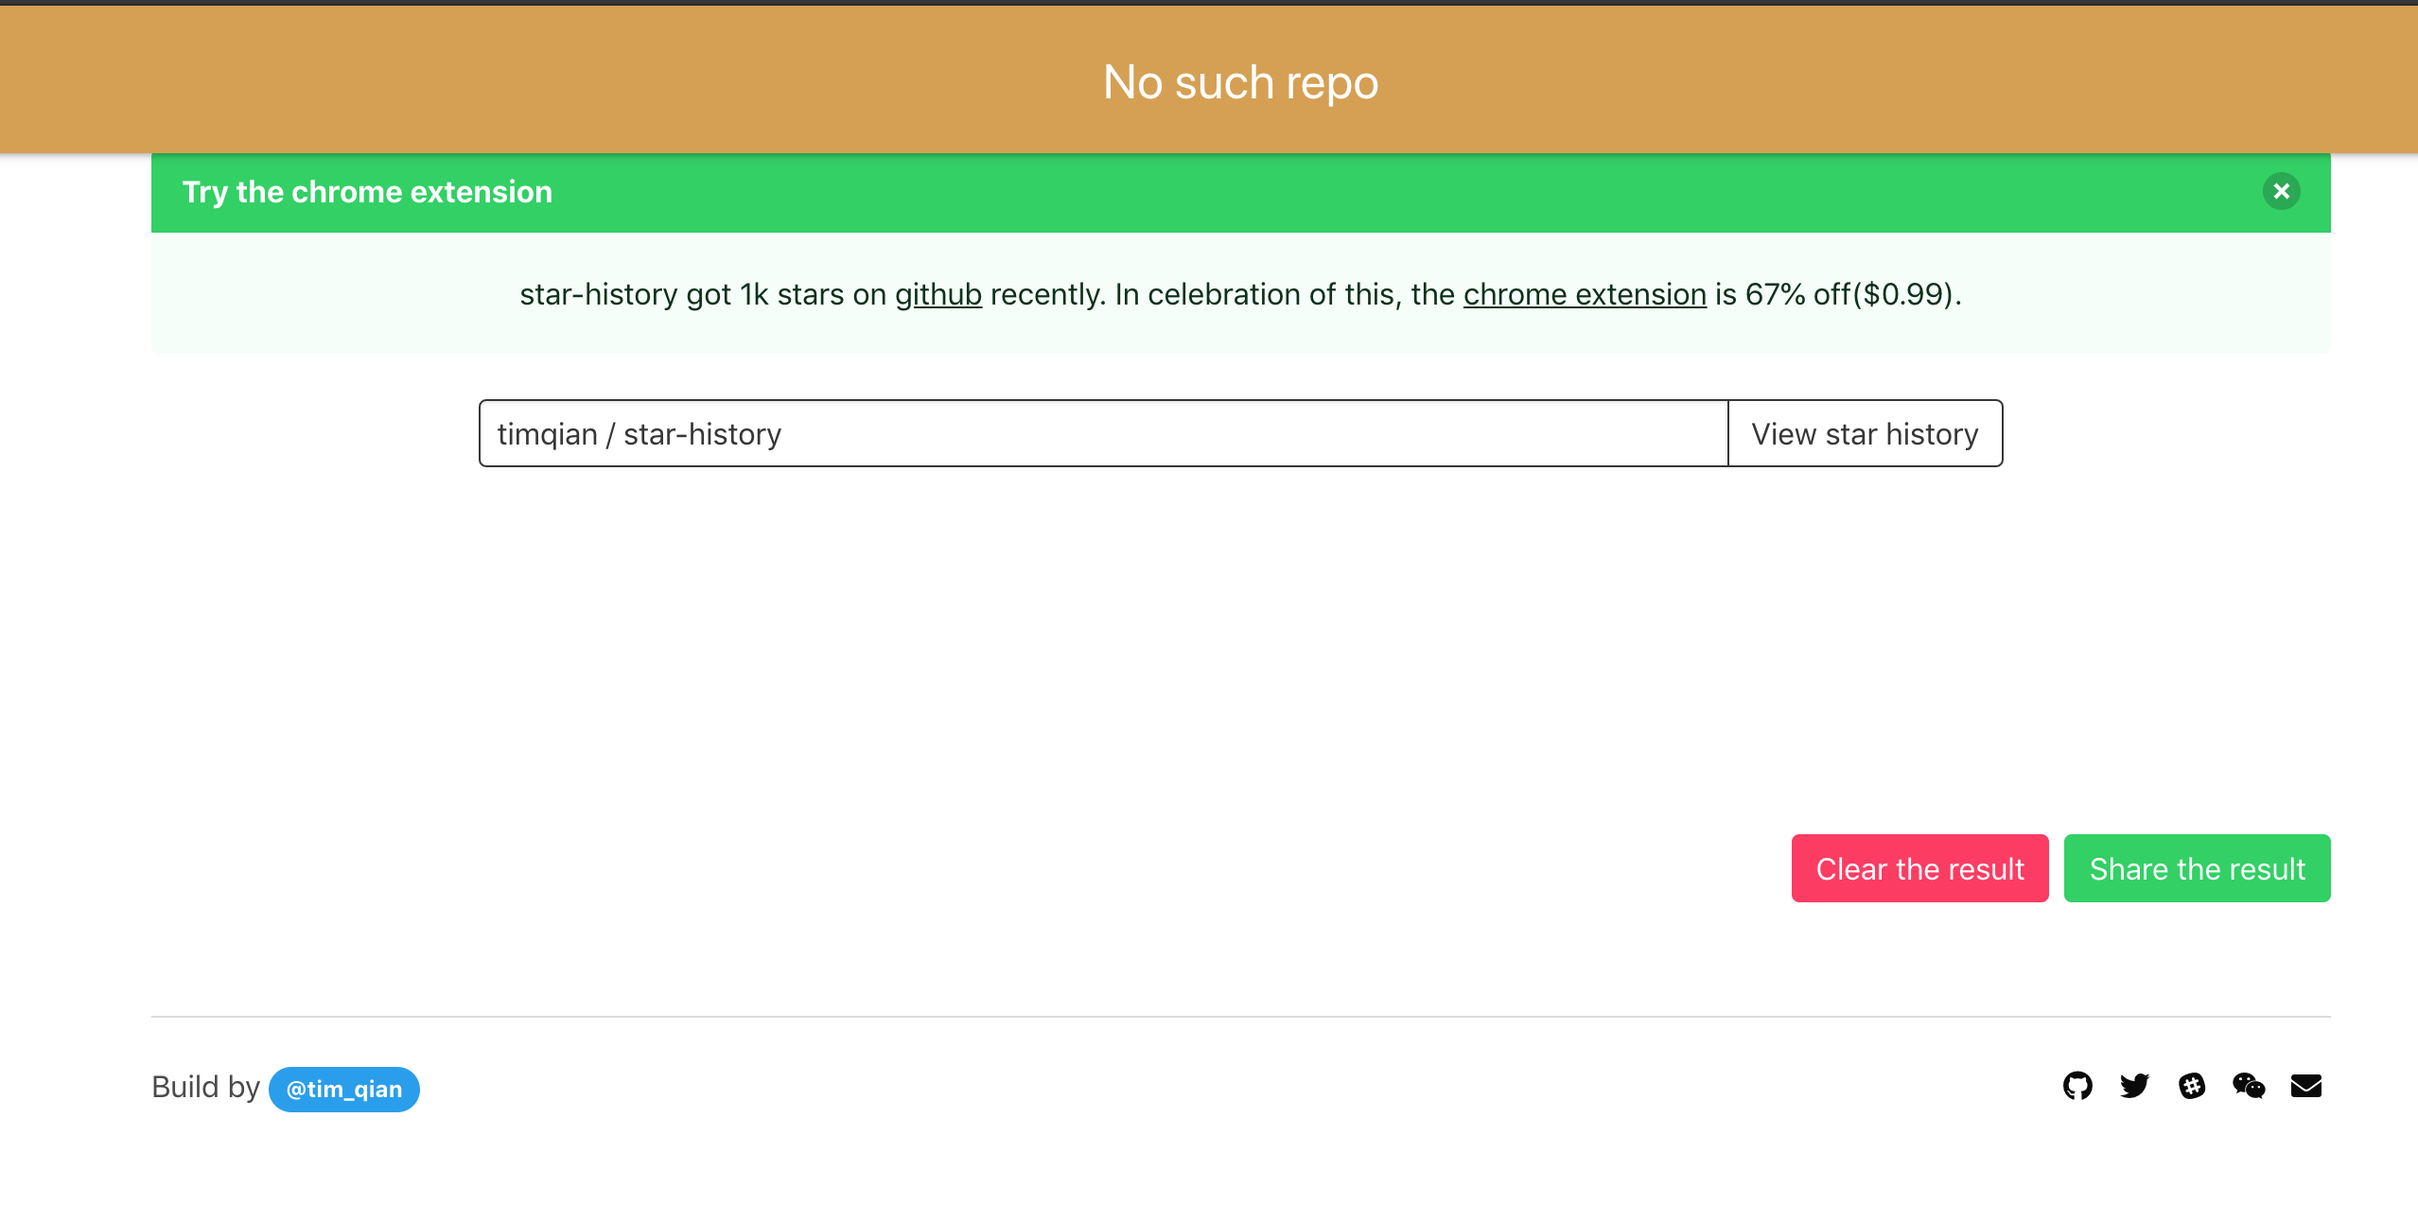The image size is (2418, 1222).
Task: Open the Twitter icon in footer
Action: click(x=2135, y=1086)
